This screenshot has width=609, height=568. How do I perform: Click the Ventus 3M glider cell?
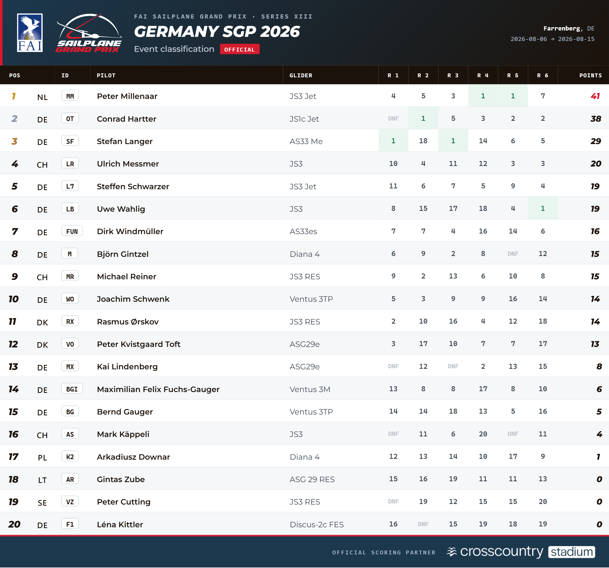[x=310, y=389]
